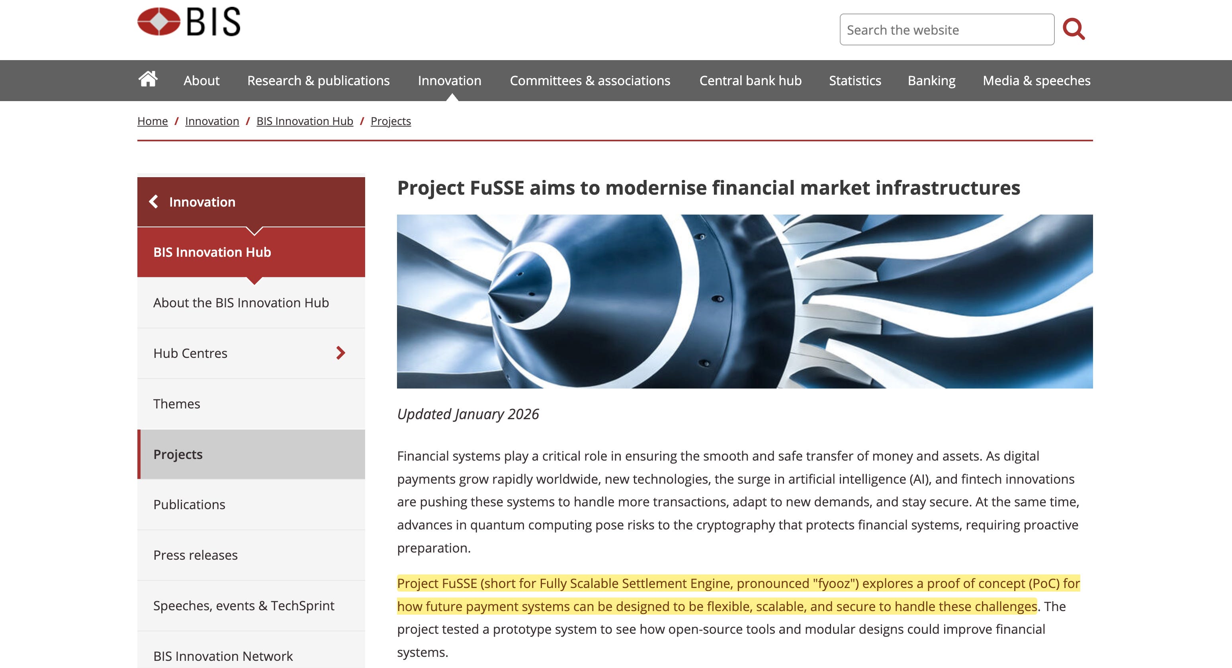Open the About menu
This screenshot has height=668, width=1232.
(201, 80)
